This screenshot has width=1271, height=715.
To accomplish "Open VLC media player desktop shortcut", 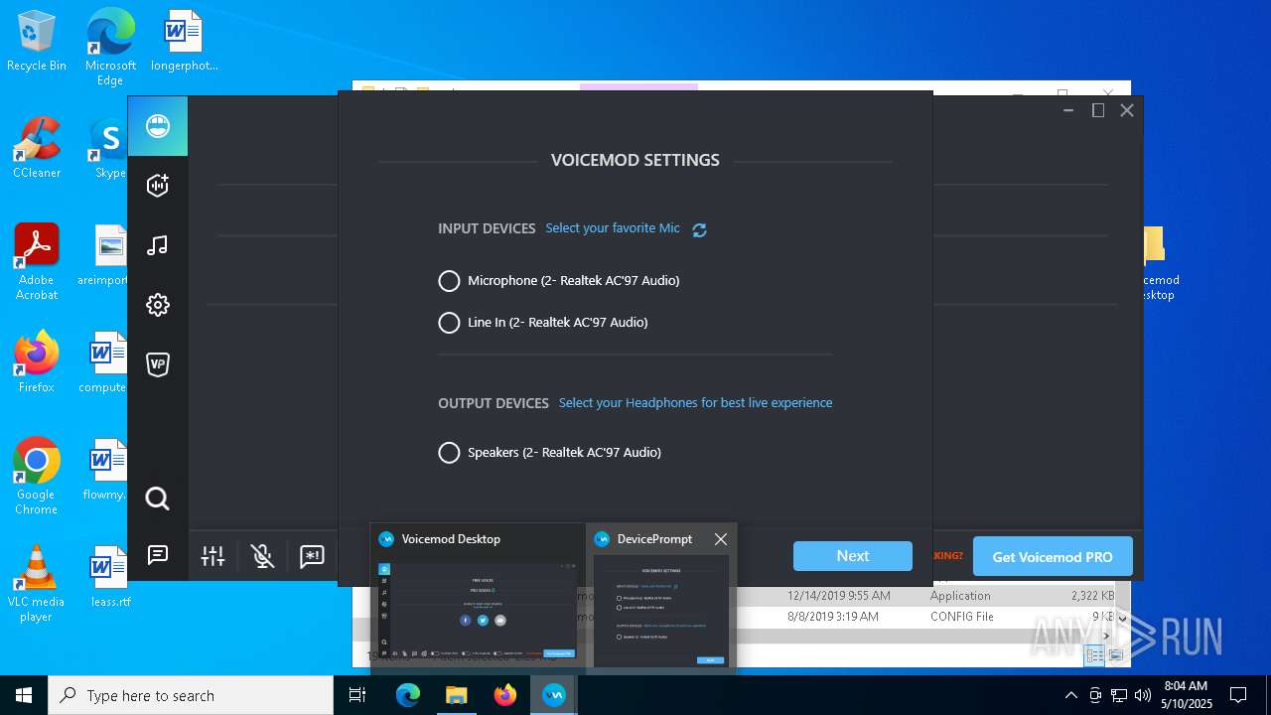I will (37, 584).
